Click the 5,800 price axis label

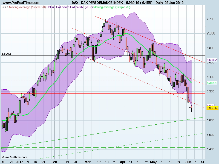click(211, 120)
